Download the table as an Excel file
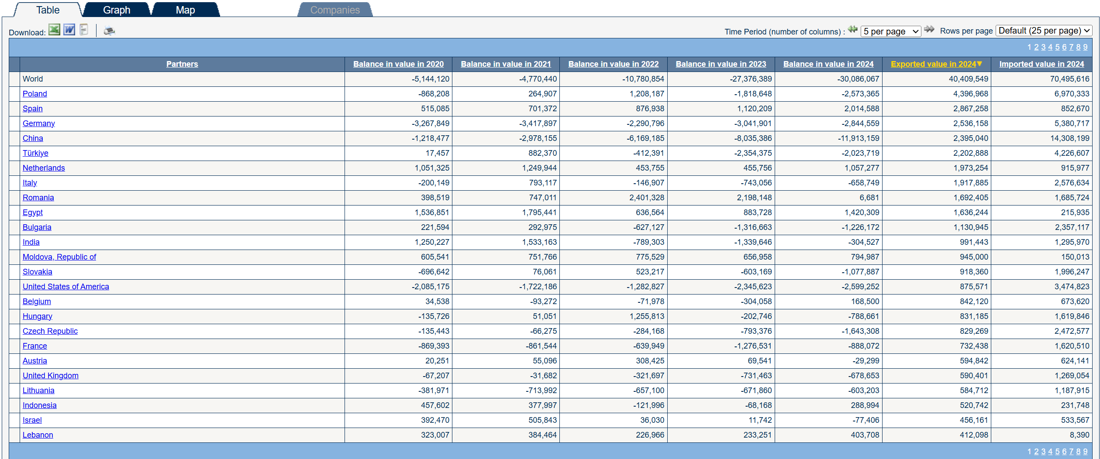Viewport: 1100px width, 459px height. [x=54, y=30]
